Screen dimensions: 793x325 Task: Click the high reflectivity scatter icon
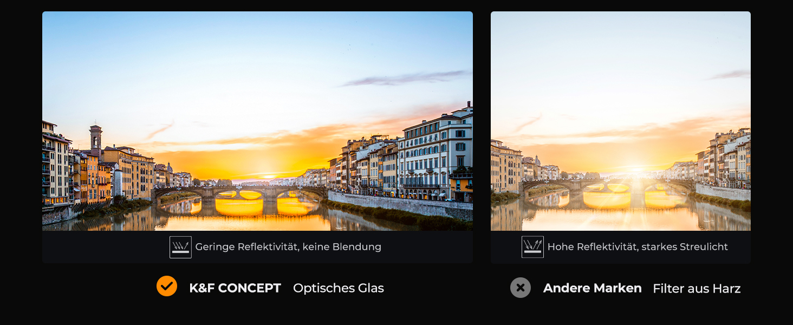tap(532, 247)
